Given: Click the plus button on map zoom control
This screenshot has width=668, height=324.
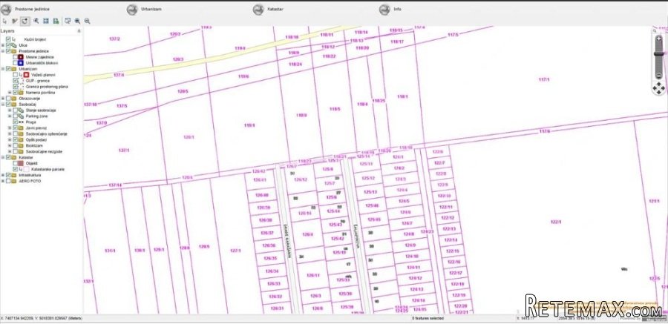Looking at the screenshot, I should (x=658, y=39).
